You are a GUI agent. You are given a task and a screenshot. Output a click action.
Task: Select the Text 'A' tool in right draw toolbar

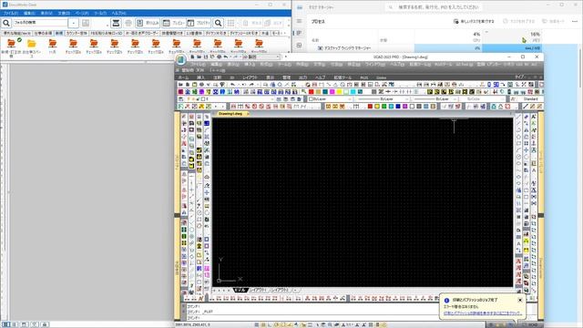[518, 243]
